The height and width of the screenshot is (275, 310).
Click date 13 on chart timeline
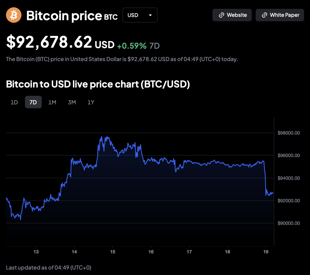click(36, 252)
